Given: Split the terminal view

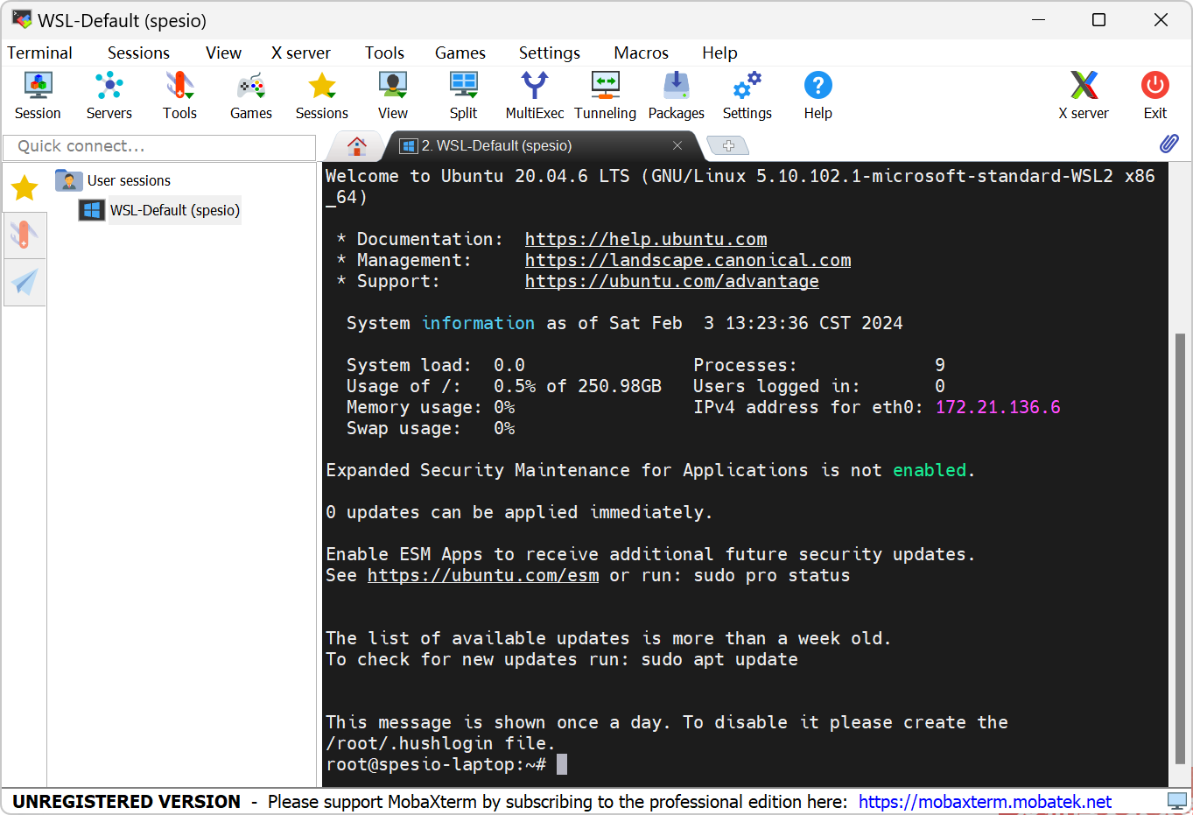Looking at the screenshot, I should 463,95.
